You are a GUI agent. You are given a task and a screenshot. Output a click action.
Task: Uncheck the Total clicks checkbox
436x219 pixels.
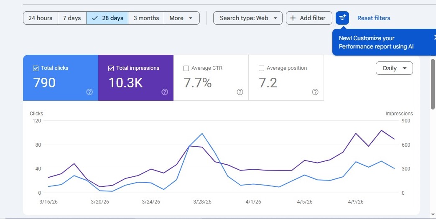tap(36, 68)
